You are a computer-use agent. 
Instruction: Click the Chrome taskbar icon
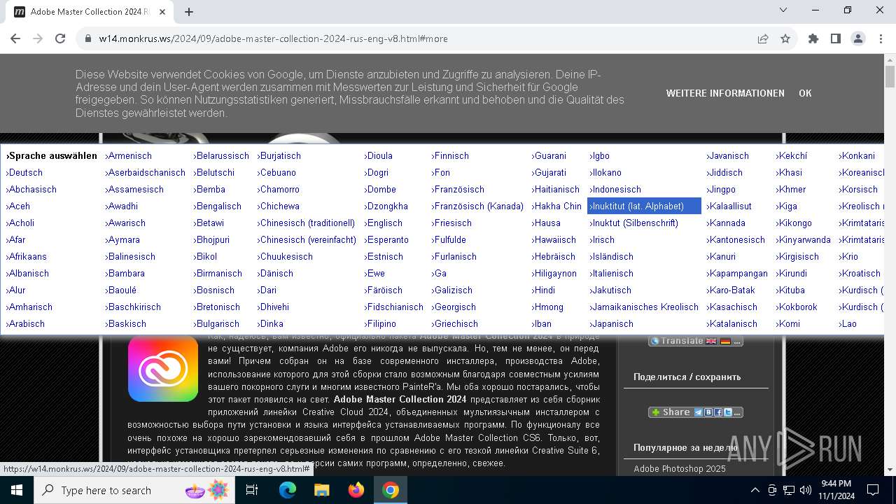point(391,490)
